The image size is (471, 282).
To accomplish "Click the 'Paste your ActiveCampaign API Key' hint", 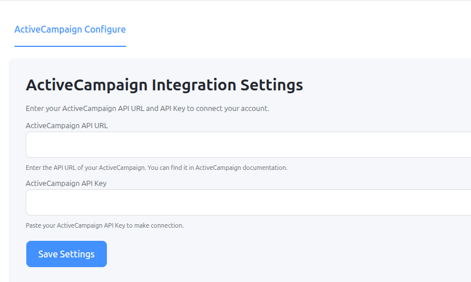I will tap(105, 225).
